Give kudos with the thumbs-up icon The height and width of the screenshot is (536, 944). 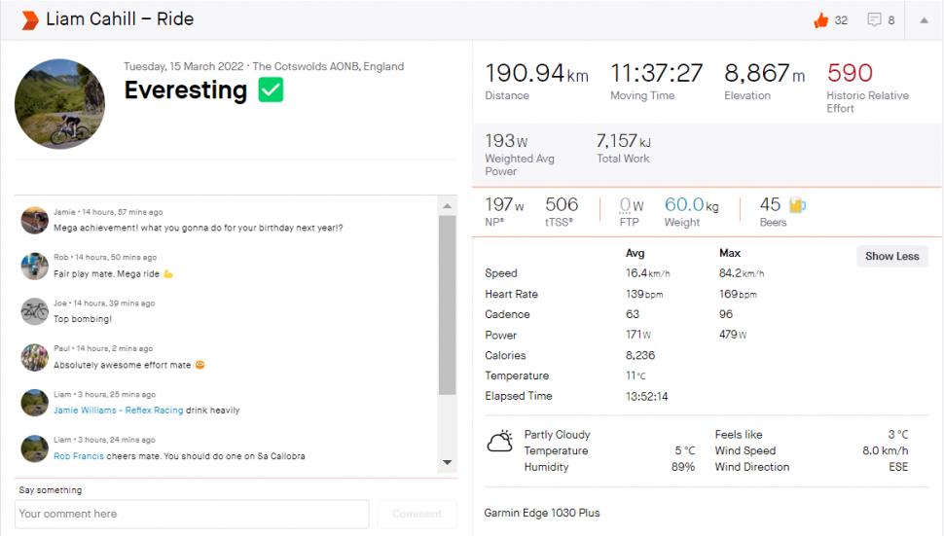coord(820,20)
